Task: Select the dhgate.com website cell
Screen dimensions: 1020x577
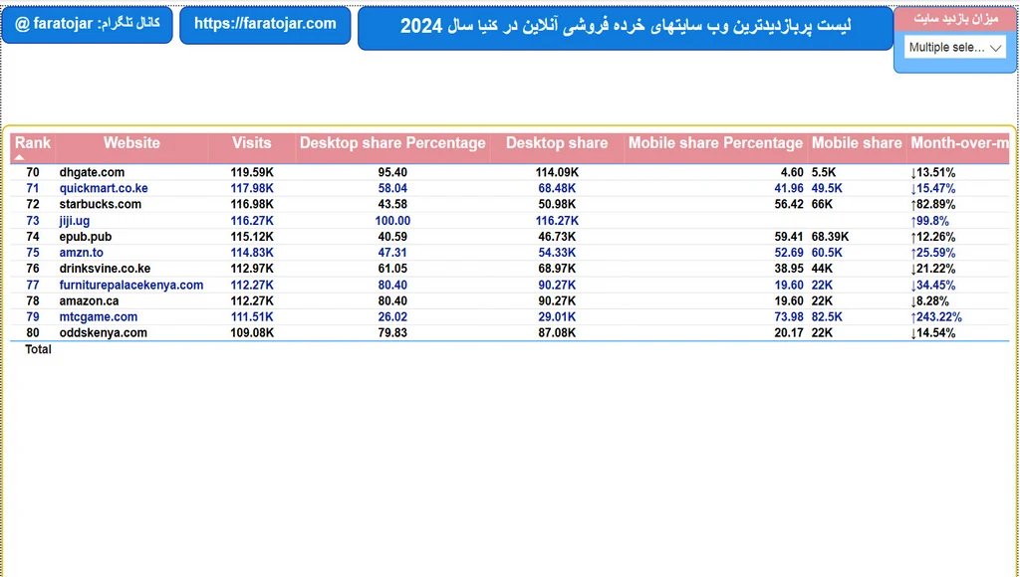Action: [92, 173]
